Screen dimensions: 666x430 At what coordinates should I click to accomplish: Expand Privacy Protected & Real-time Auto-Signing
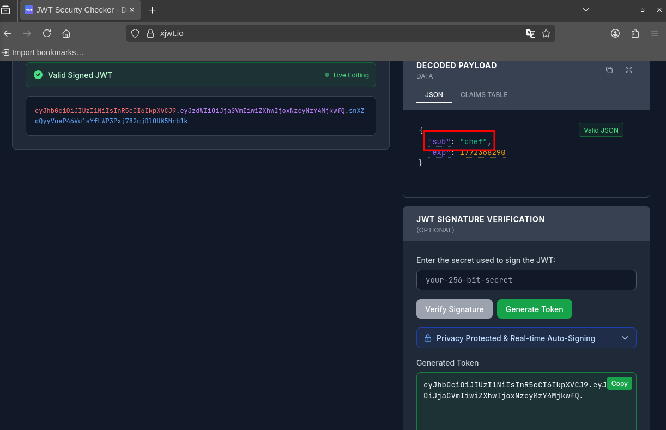[x=526, y=338]
